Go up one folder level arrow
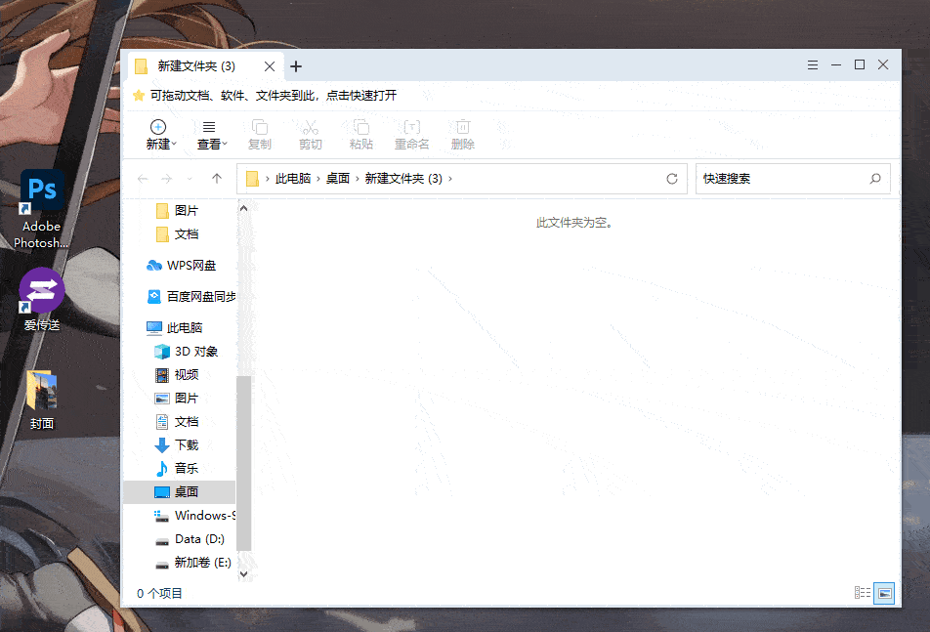 [x=217, y=179]
